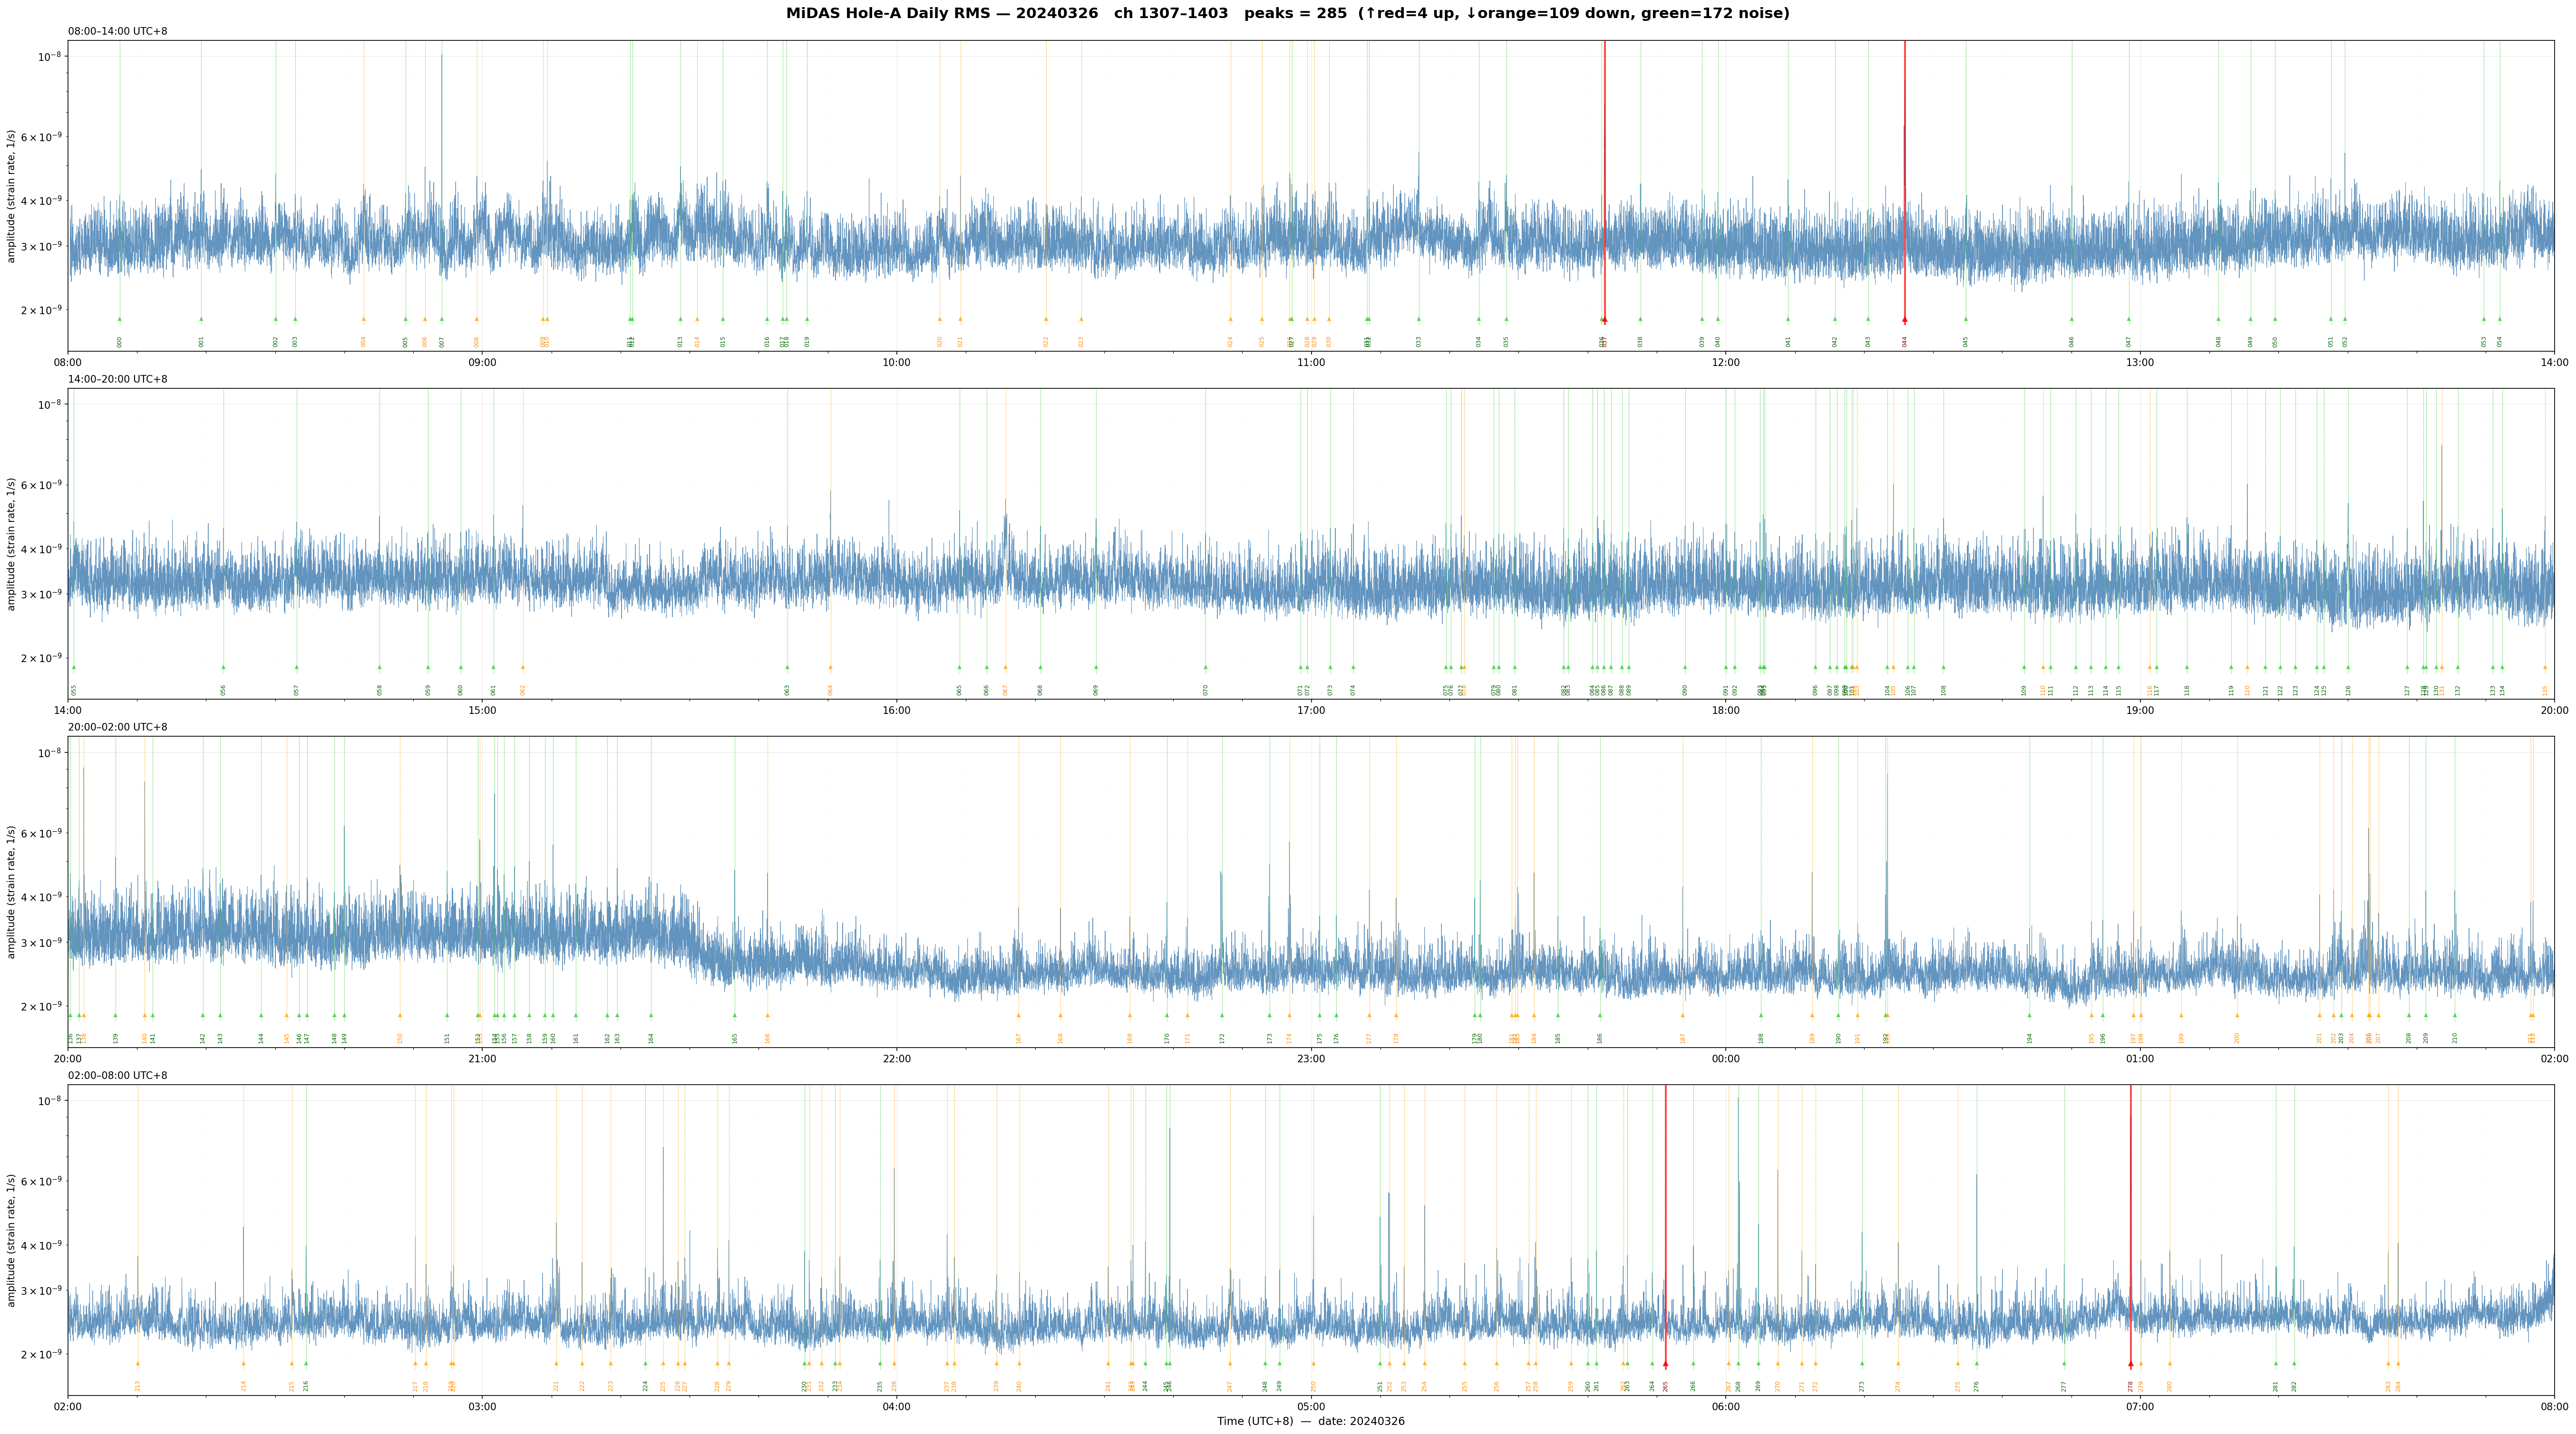The width and height of the screenshot is (2576, 1434).
Task: Click green noise peak marker 058
Action: coord(379,667)
